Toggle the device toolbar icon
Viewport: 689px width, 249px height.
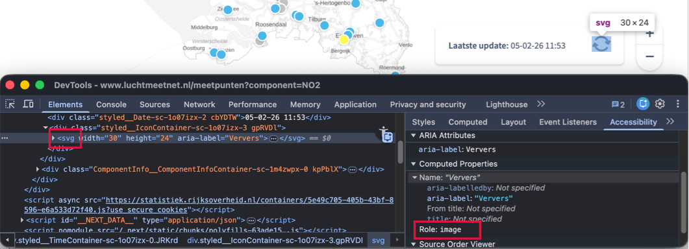point(28,104)
